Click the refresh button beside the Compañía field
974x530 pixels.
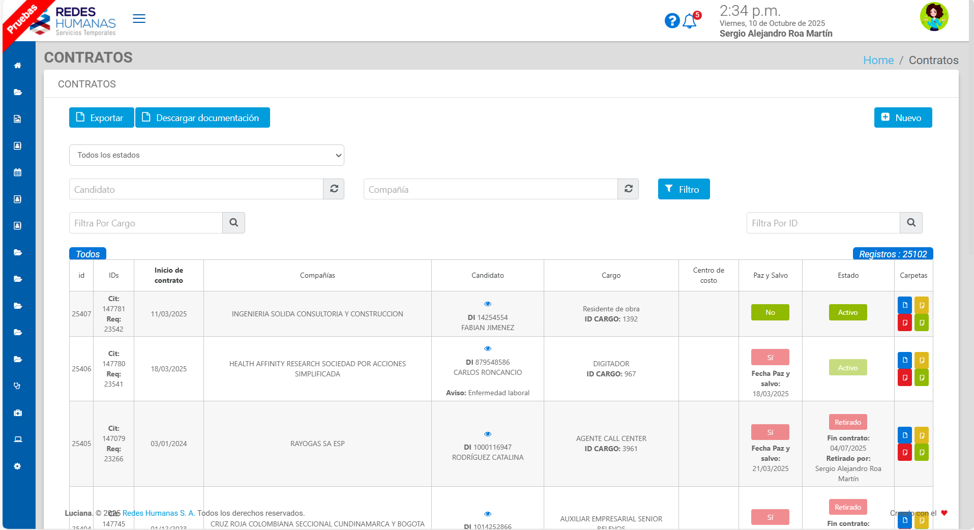click(629, 189)
